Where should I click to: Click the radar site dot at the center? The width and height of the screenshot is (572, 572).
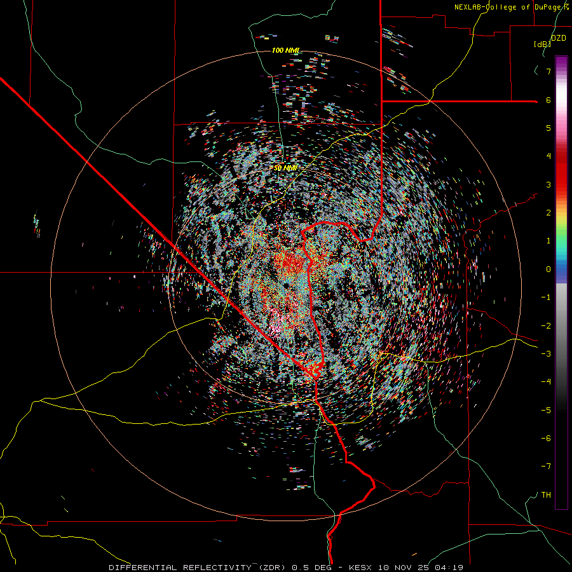click(287, 285)
